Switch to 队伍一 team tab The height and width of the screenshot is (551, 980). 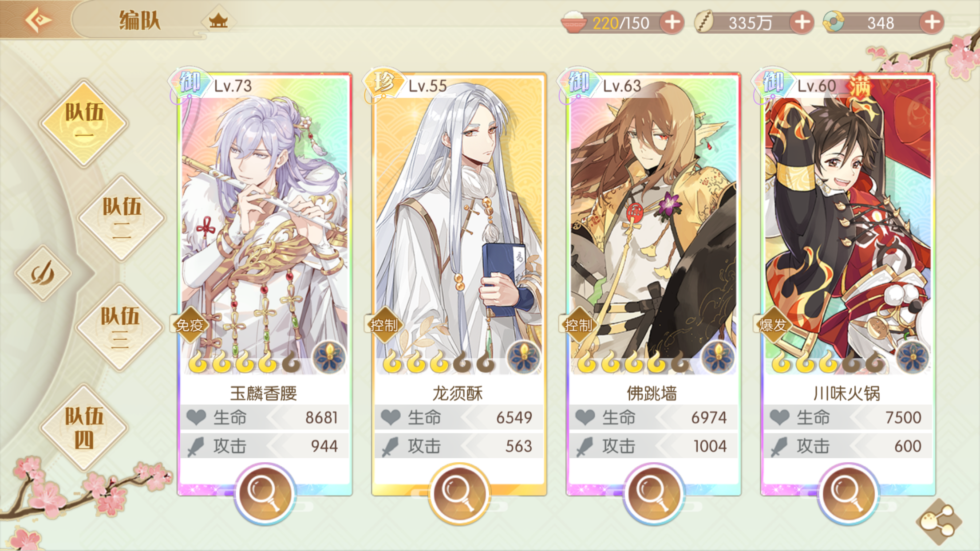[84, 122]
